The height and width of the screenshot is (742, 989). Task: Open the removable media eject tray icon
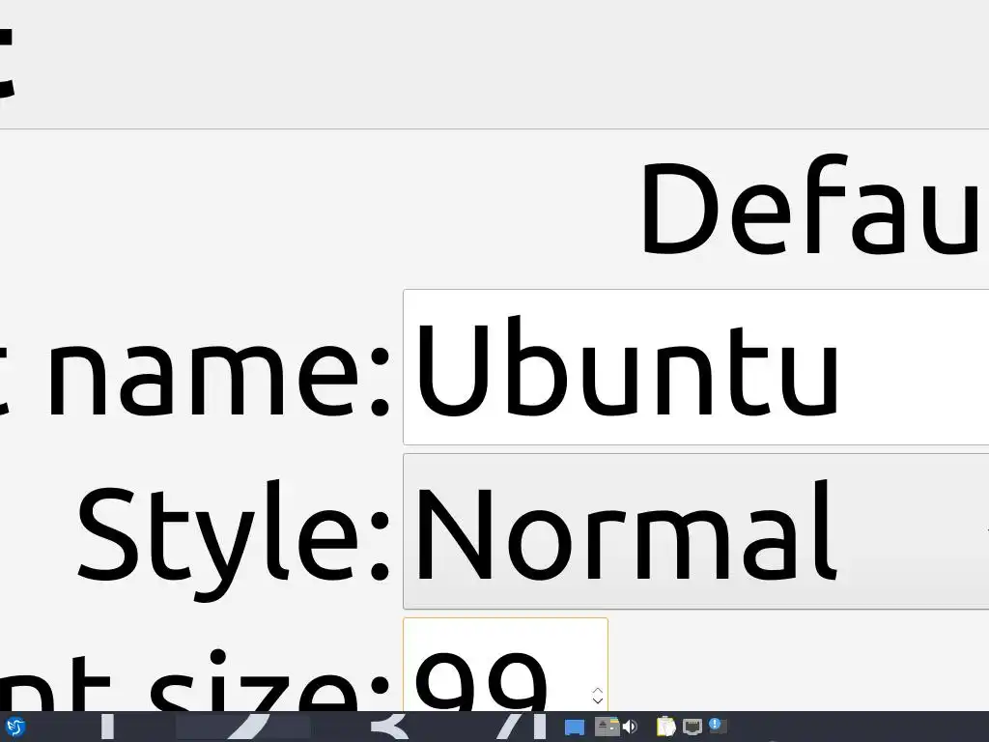(607, 727)
